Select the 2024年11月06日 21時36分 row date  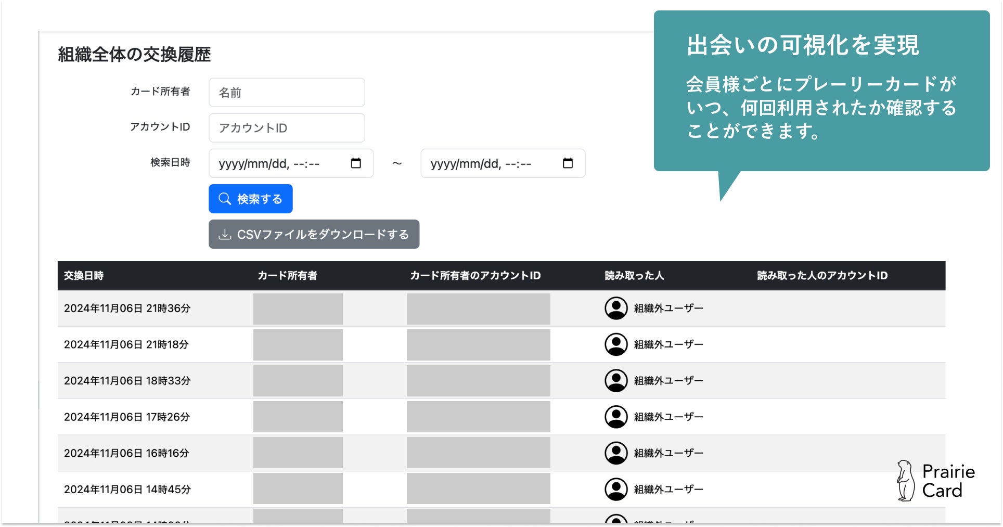coord(127,309)
